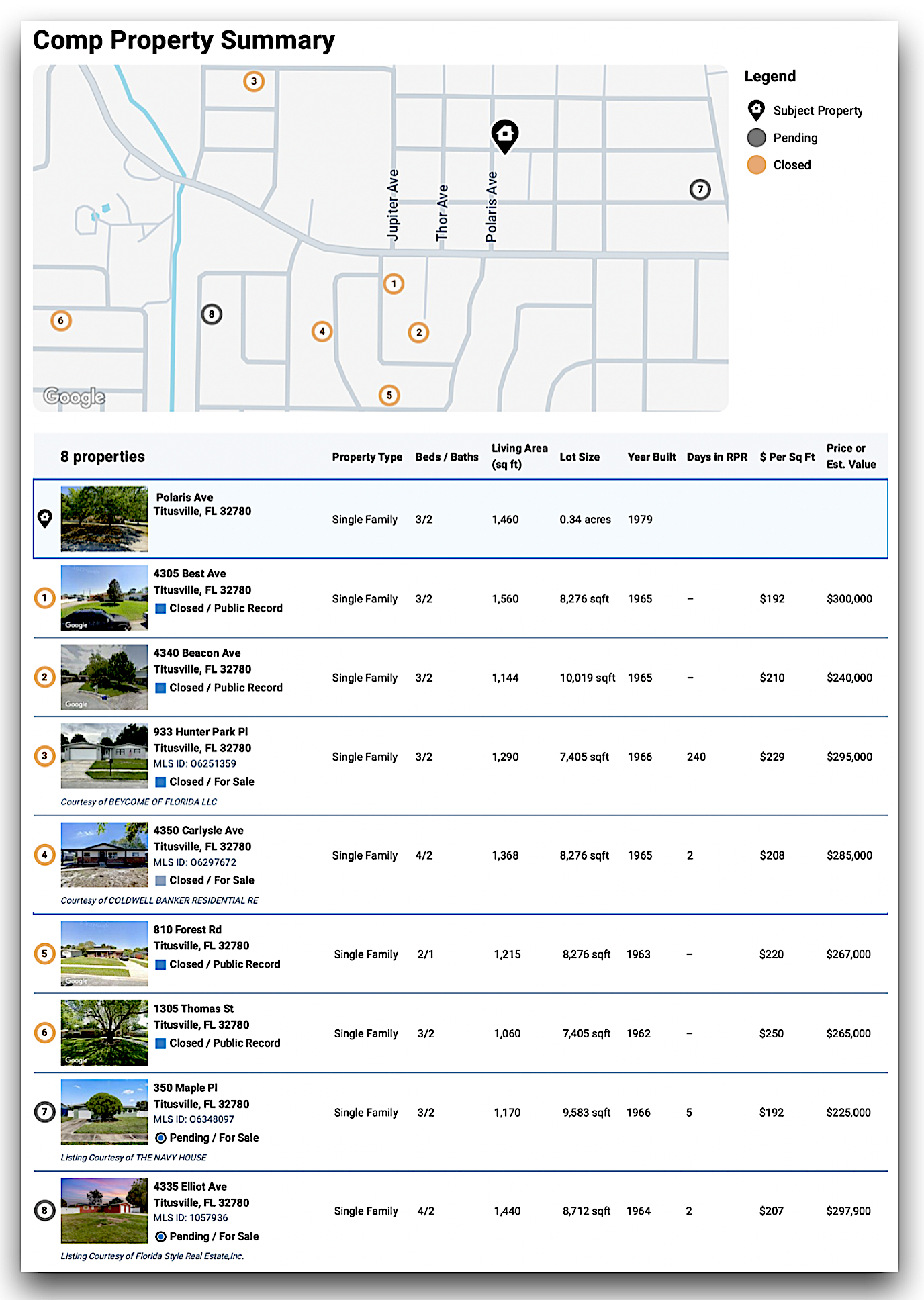Click blue status square for 4305 Best Ave

(160, 608)
